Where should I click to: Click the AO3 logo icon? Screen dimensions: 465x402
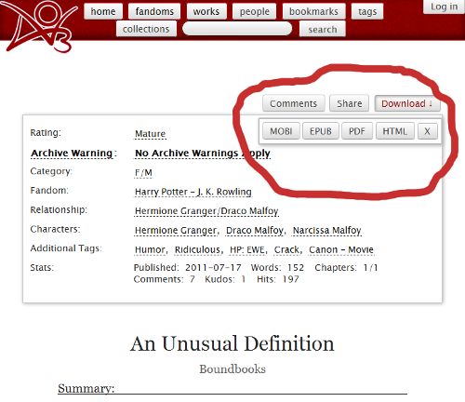[39, 26]
